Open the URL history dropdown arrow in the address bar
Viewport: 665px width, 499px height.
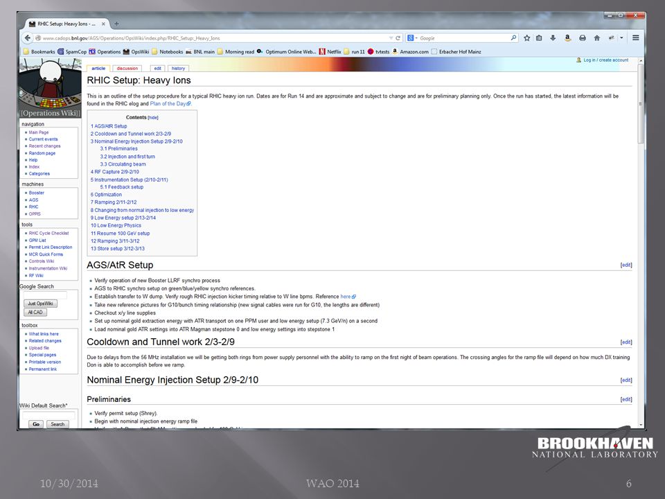pyautogui.click(x=391, y=37)
